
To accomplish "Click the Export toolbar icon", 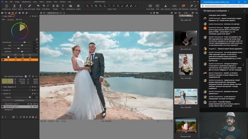I will coord(20,6).
